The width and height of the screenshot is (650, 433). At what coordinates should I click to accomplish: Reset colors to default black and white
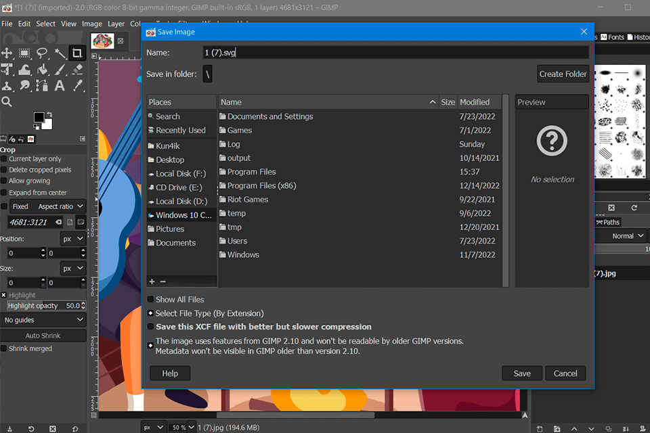point(36,127)
